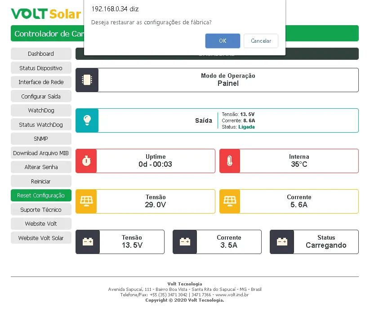Open Status WatchDog page
370x321 pixels.
pos(41,125)
